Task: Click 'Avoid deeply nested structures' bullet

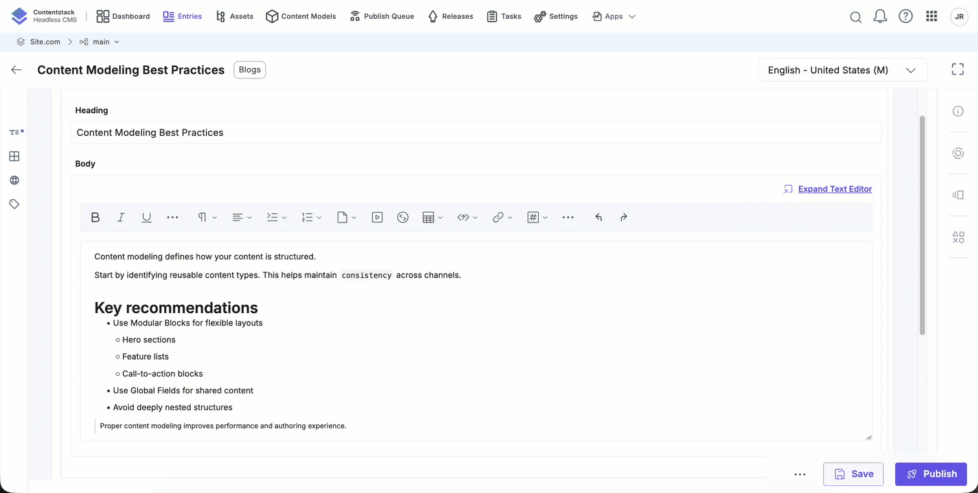Action: [x=173, y=408]
